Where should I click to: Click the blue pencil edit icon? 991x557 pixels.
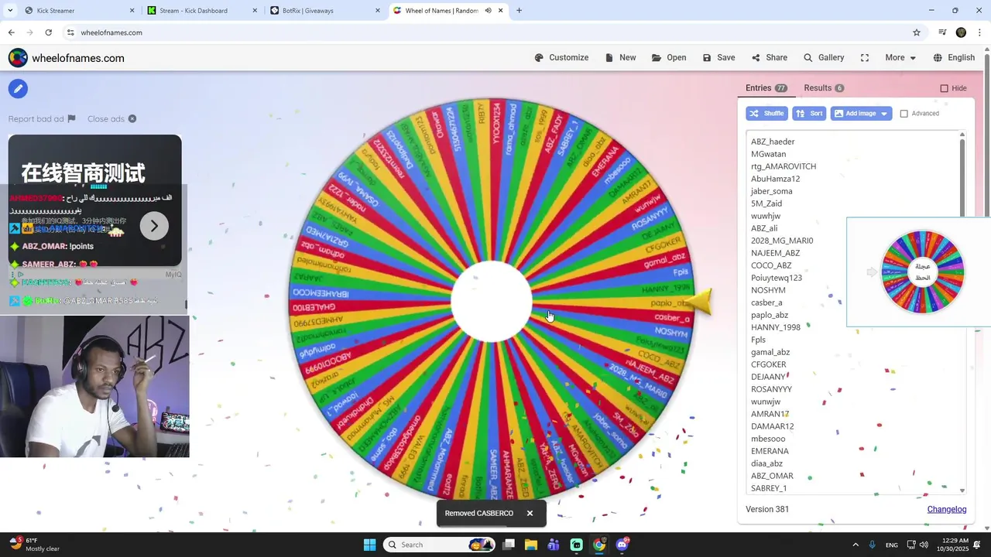coord(18,89)
